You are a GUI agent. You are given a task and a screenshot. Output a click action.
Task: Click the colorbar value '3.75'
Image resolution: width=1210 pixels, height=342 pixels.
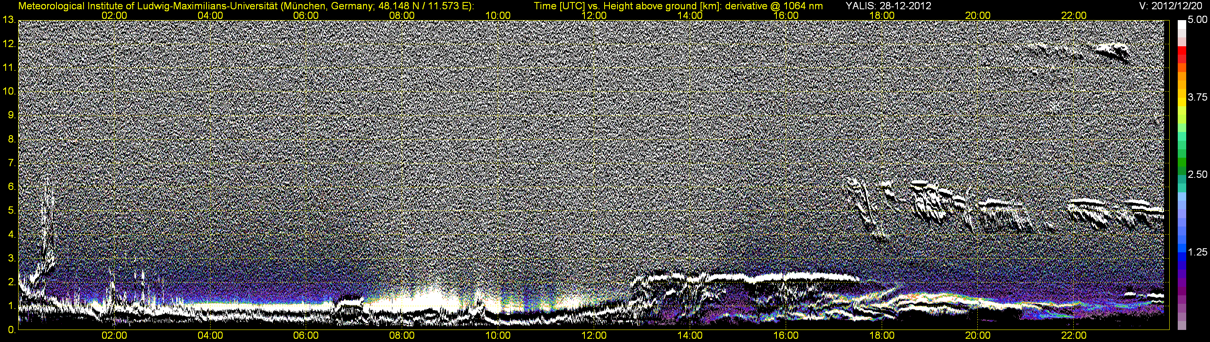tap(1197, 97)
